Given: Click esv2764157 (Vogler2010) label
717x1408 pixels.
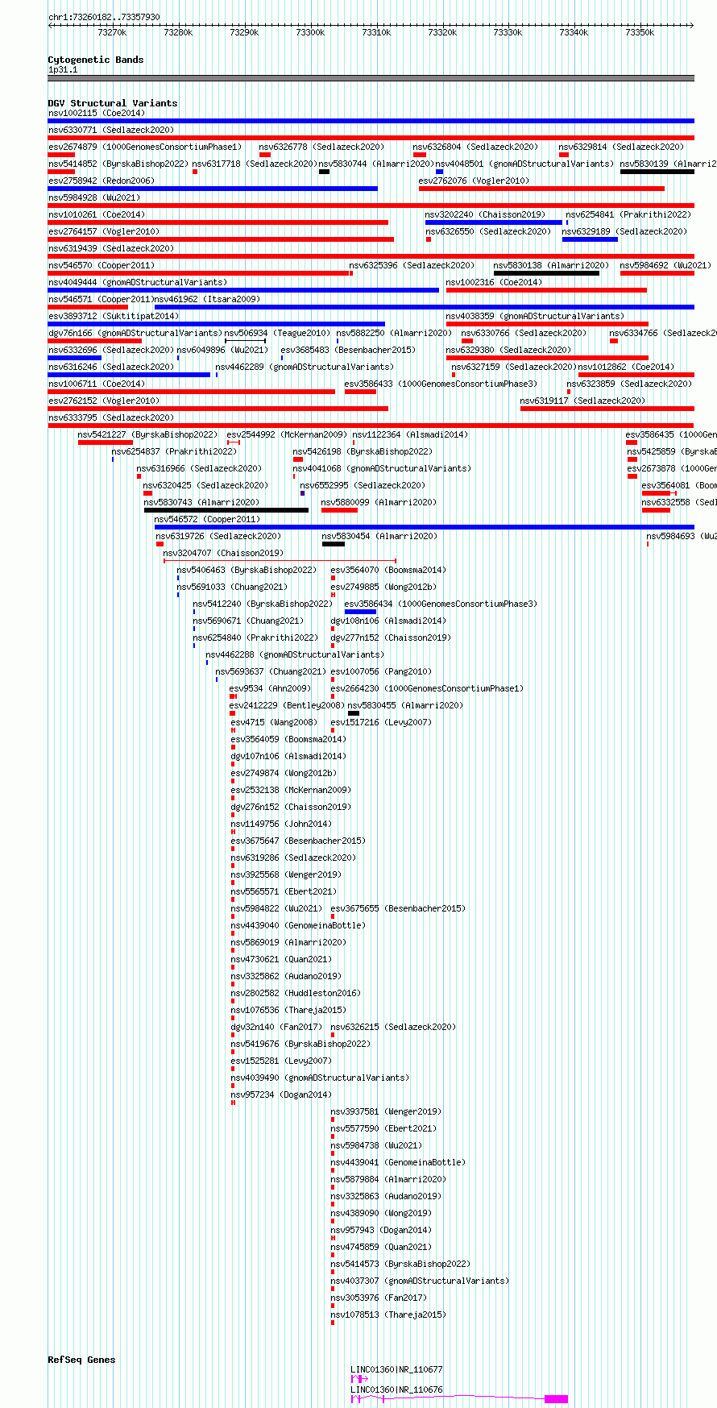Looking at the screenshot, I should [x=104, y=231].
